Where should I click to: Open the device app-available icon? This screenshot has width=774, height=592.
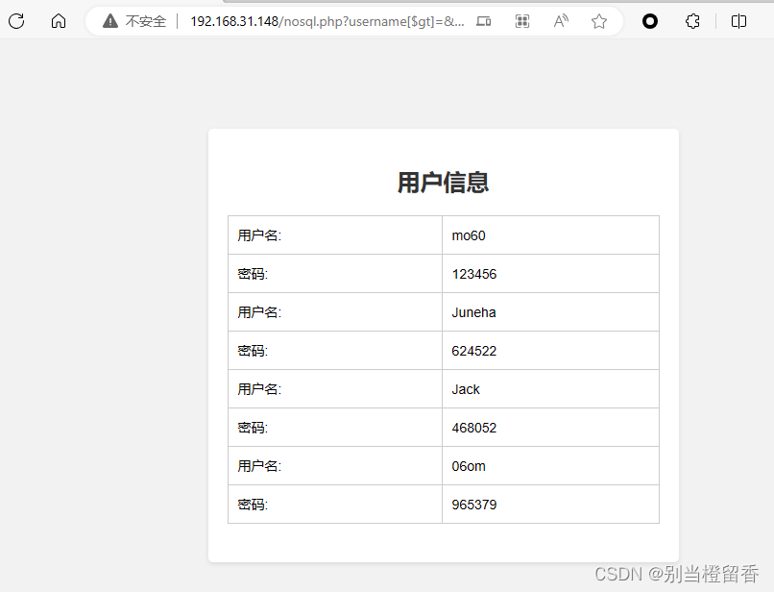[x=483, y=21]
